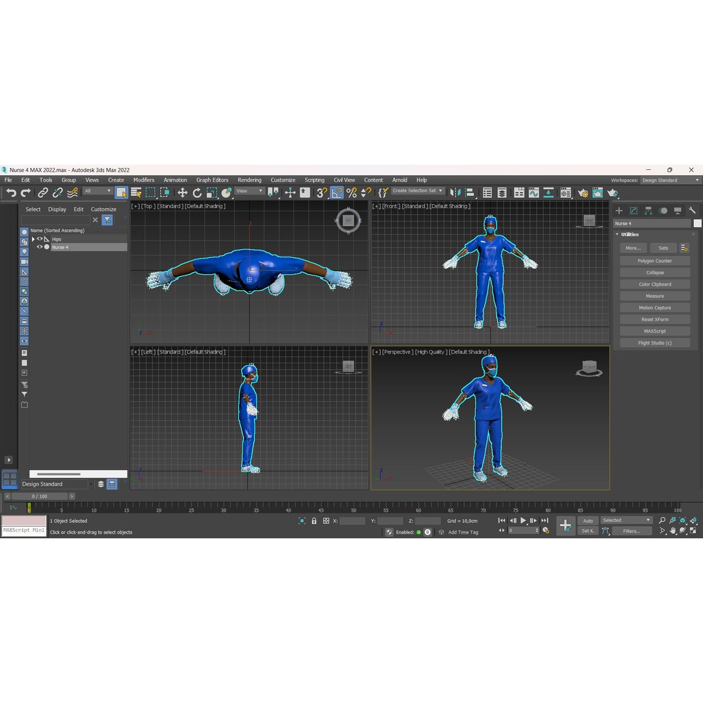The height and width of the screenshot is (703, 703).
Task: Click the Select and Place tool
Action: [227, 193]
